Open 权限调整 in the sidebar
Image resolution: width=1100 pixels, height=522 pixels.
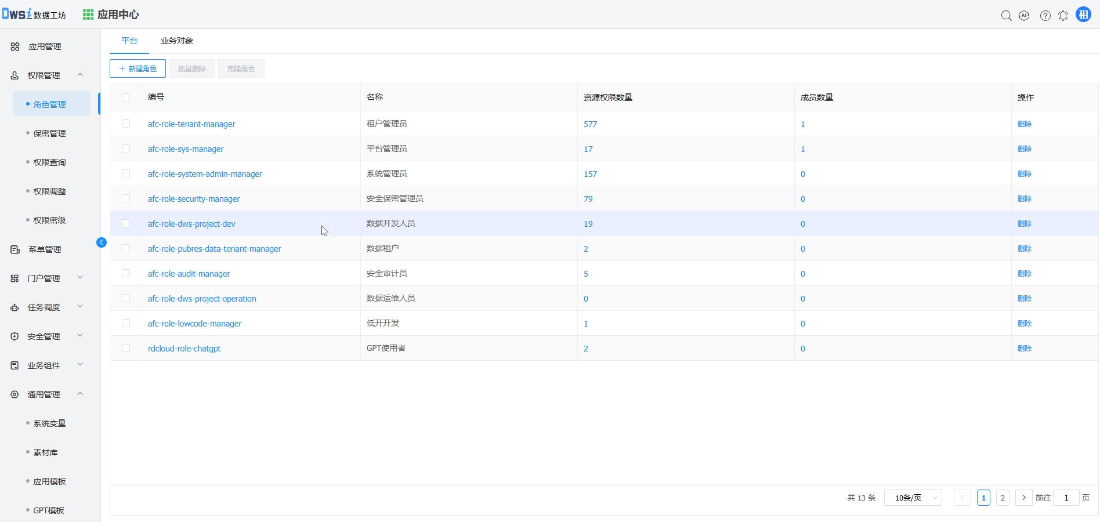pyautogui.click(x=49, y=191)
